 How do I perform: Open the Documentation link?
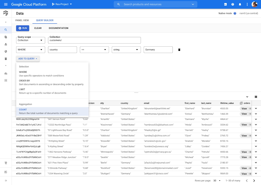[58, 28]
